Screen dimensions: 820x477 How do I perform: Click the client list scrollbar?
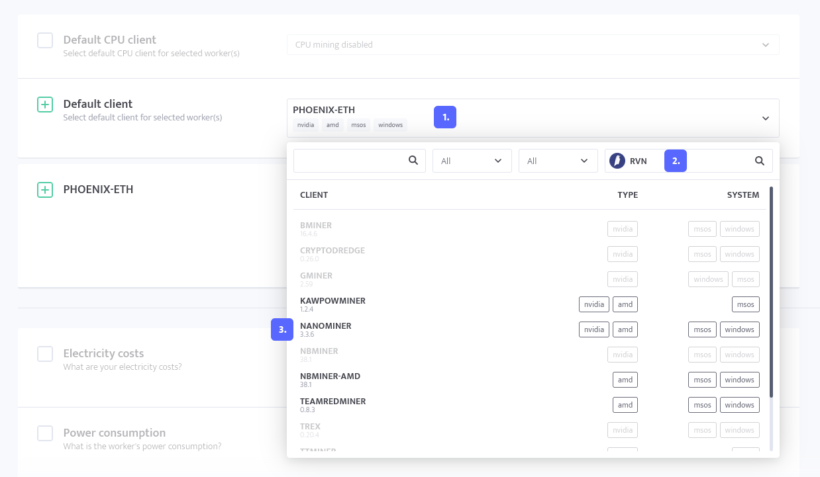[771, 292]
